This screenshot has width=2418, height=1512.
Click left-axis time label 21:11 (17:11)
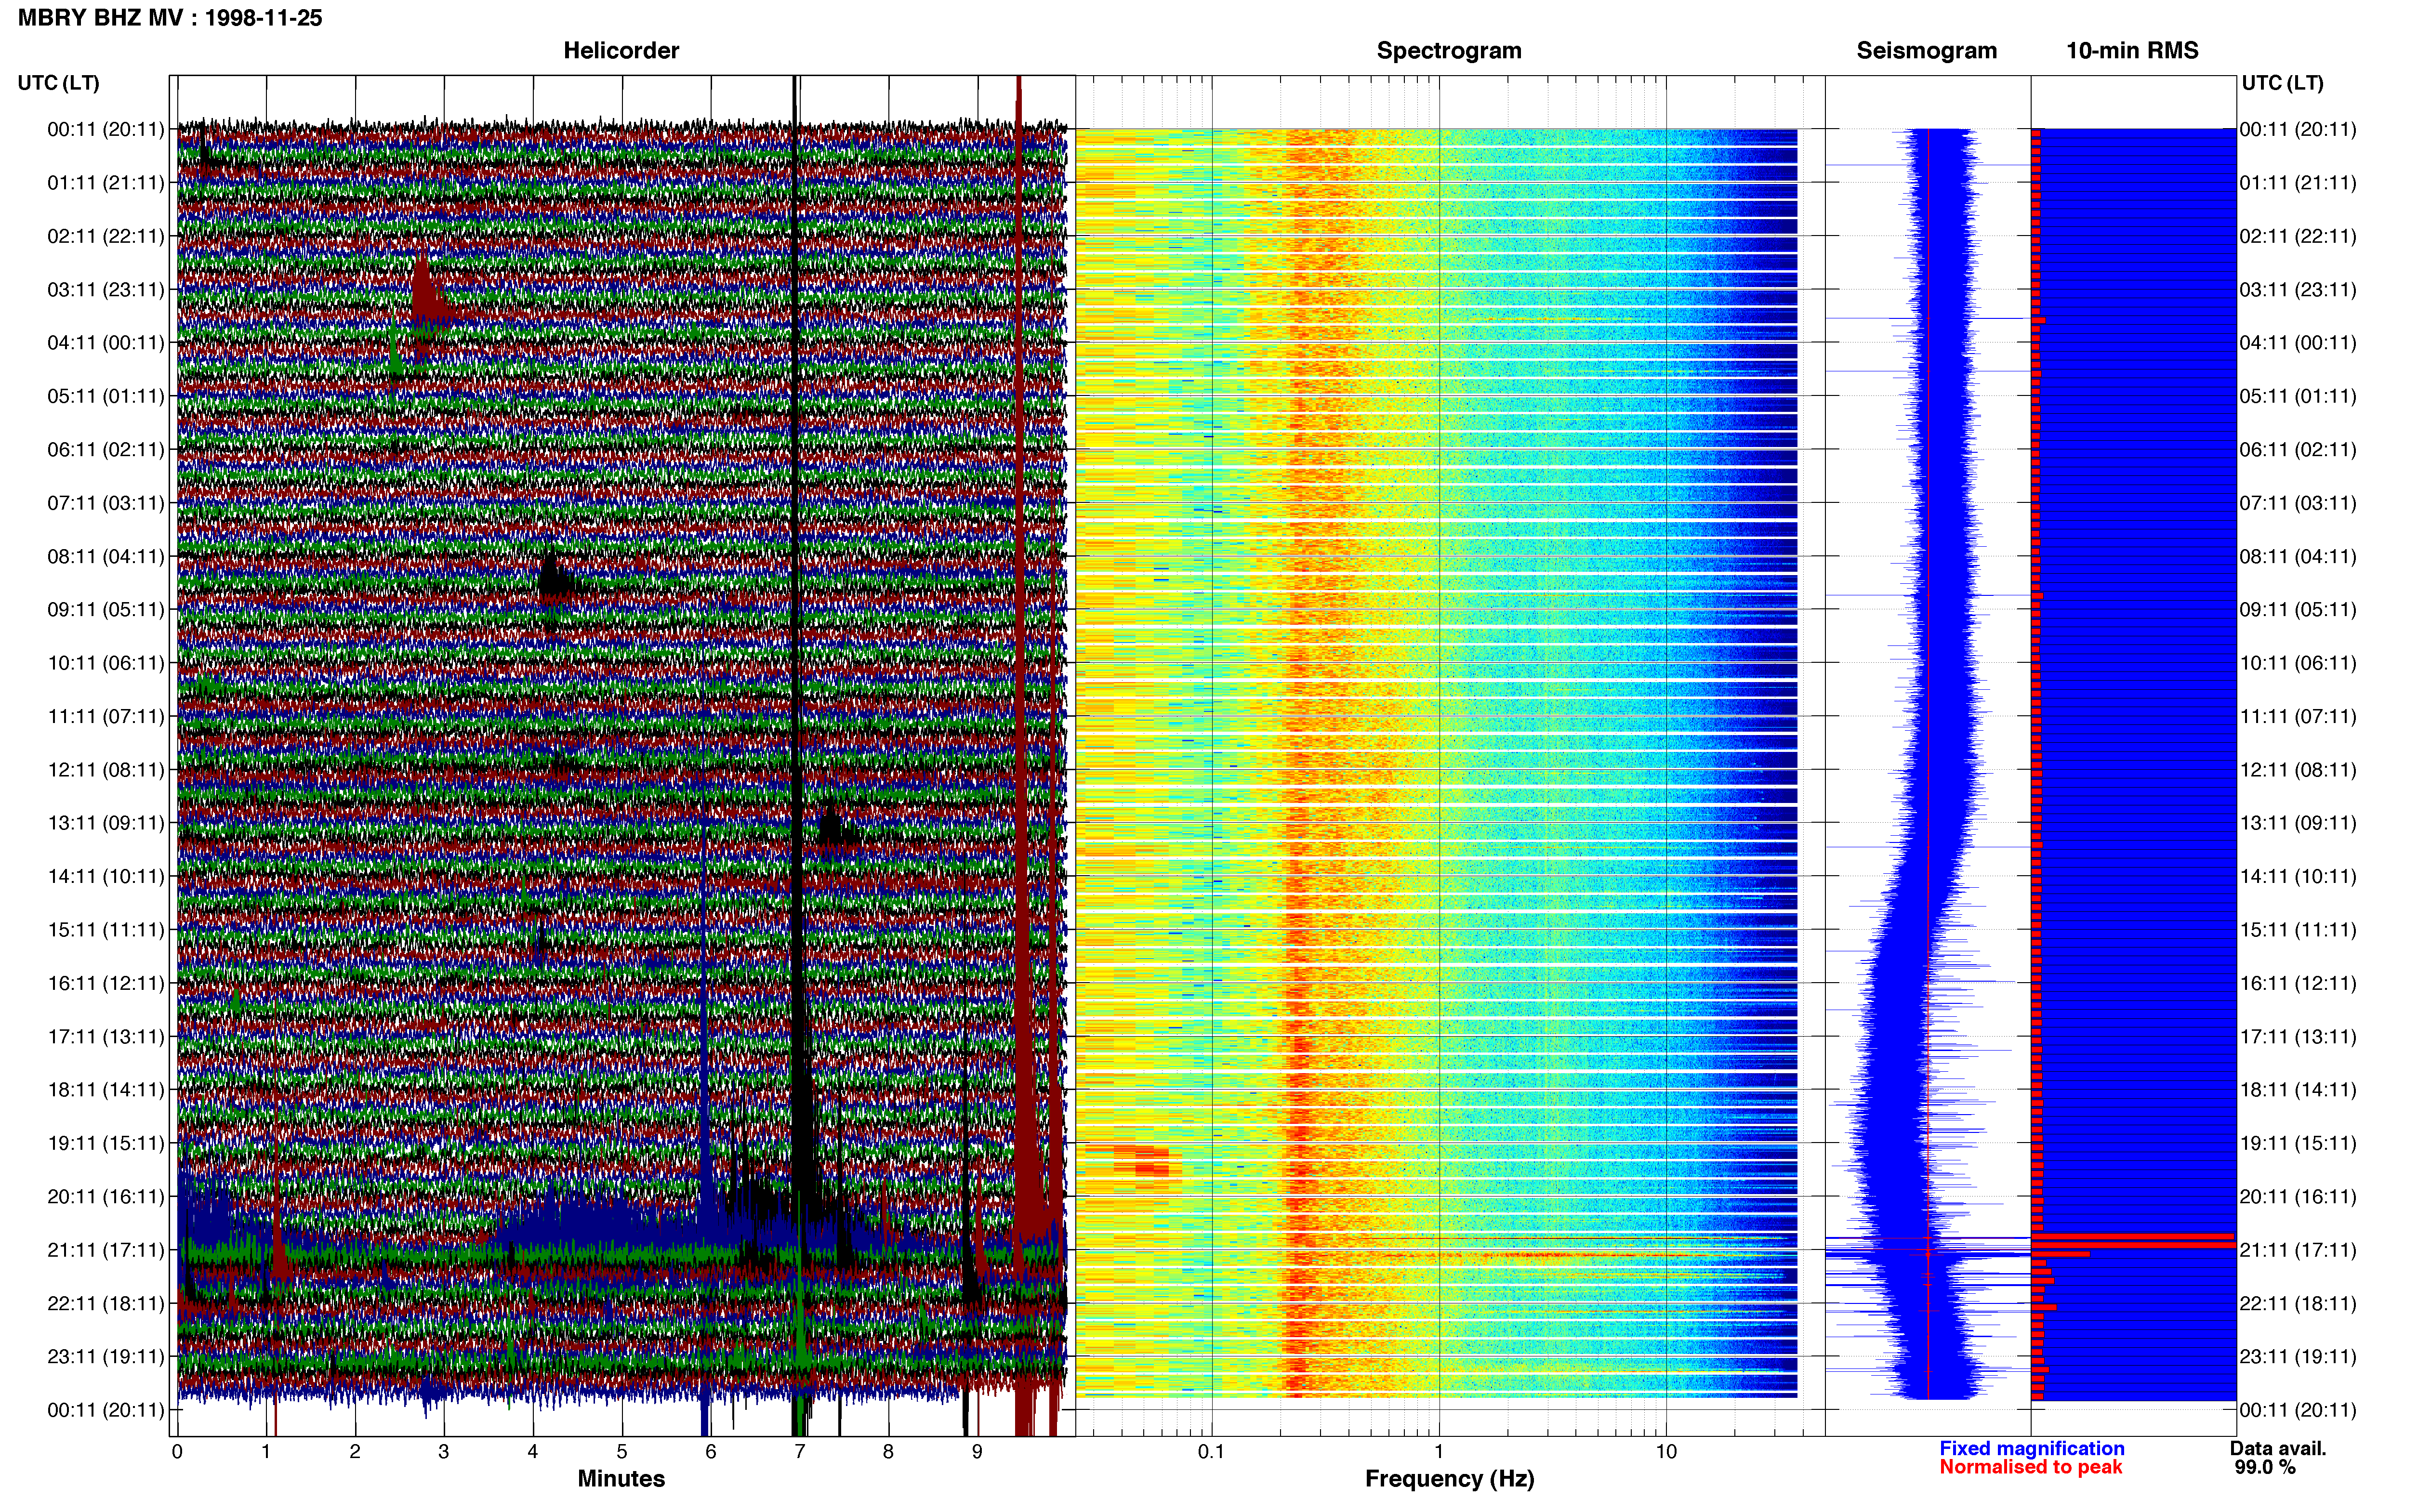(106, 1250)
